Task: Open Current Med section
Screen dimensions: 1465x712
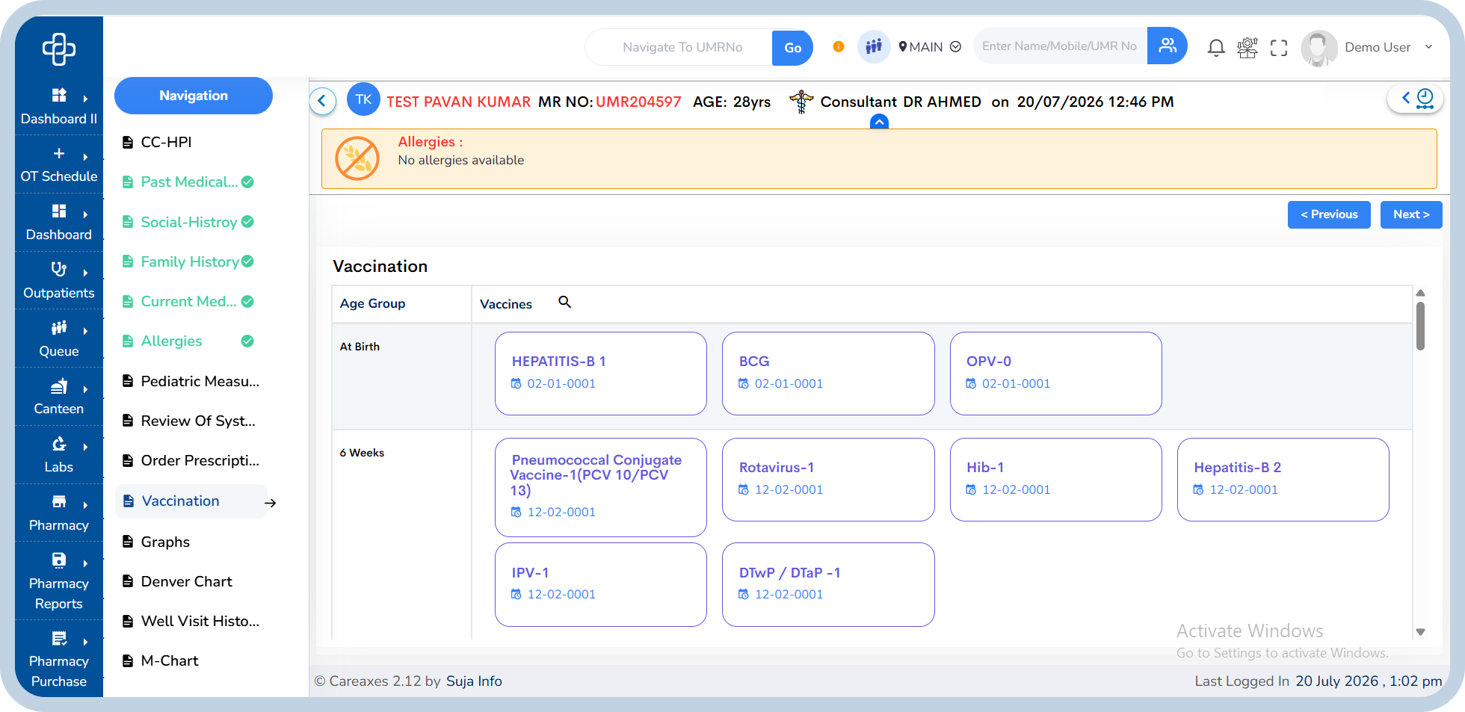Action: [x=188, y=301]
